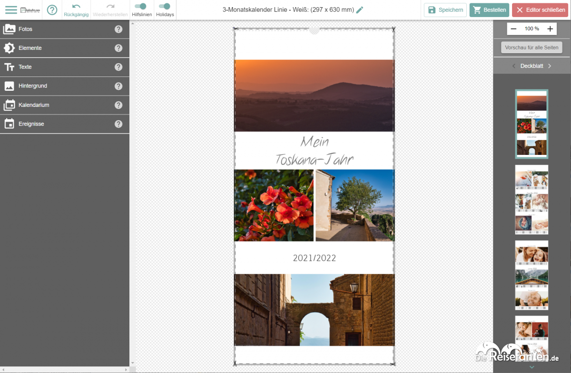Open help for the Kalendarium panel
Viewport: 571px width, 373px height.
click(x=118, y=105)
